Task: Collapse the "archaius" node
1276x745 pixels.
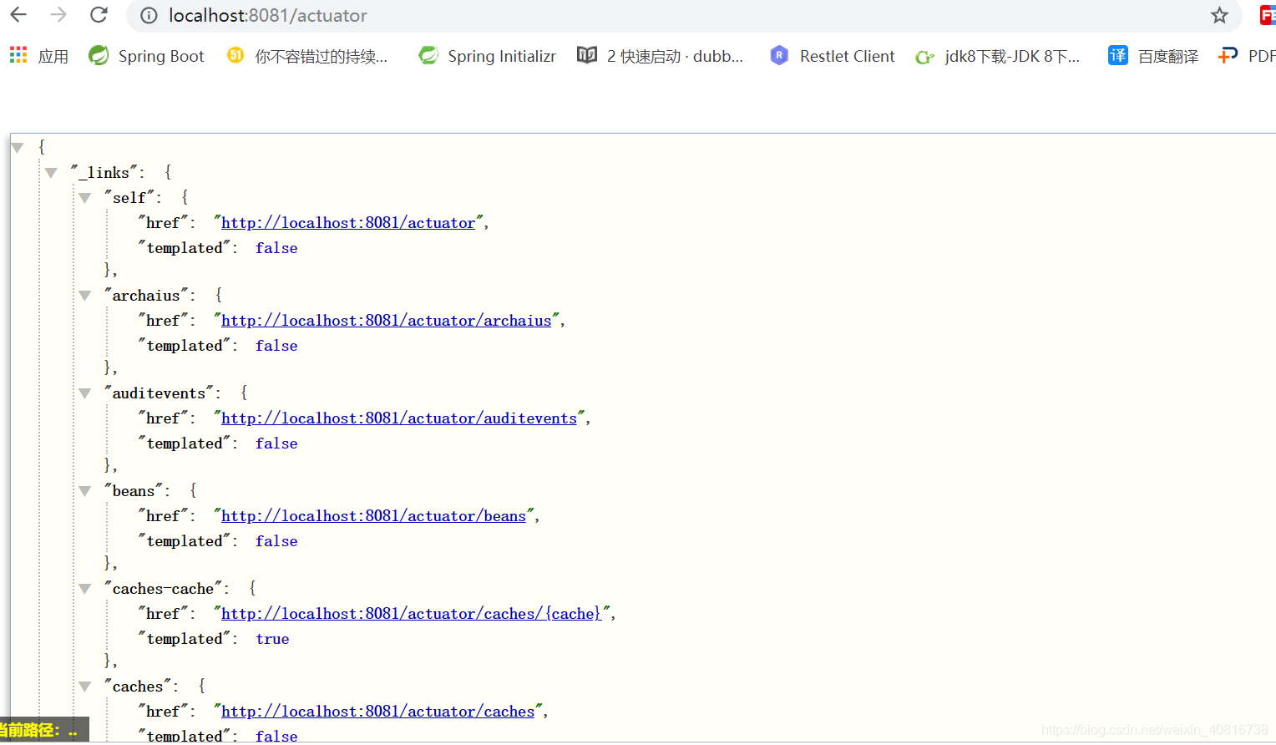Action: point(84,296)
